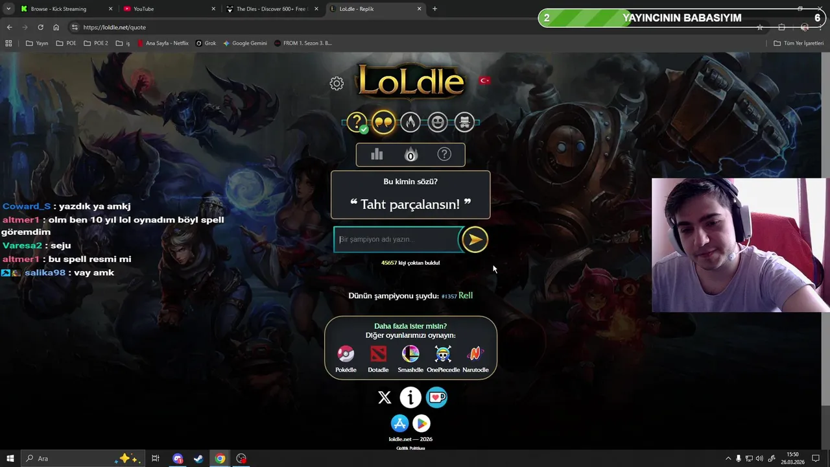Change language via Turkish flag
Image resolution: width=830 pixels, height=467 pixels.
click(x=484, y=80)
